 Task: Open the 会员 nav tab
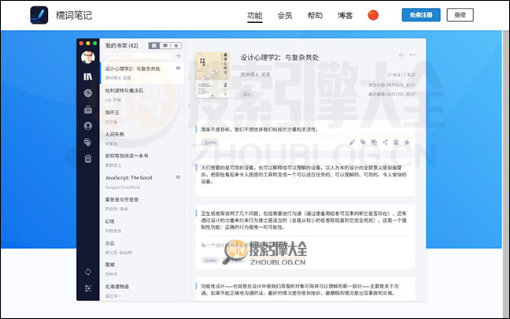pos(285,15)
